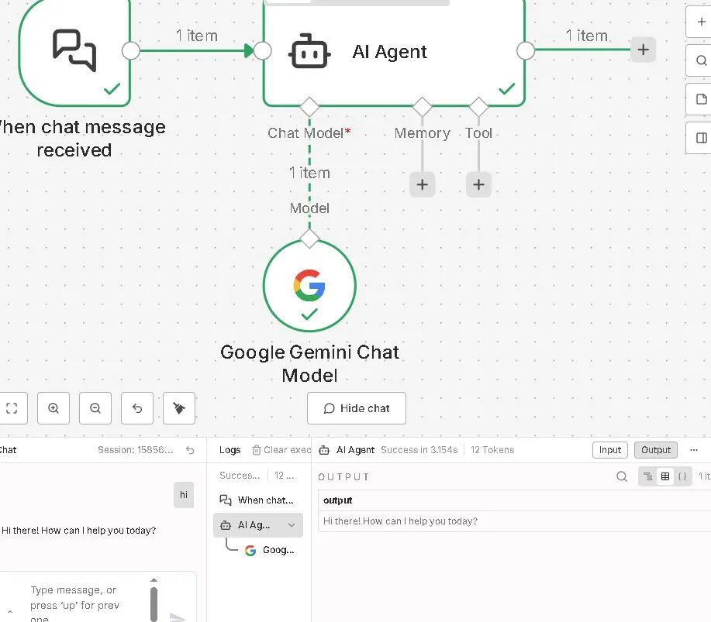Click the chat input scrollbar handle
Image resolution: width=711 pixels, height=622 pixels.
[154, 604]
